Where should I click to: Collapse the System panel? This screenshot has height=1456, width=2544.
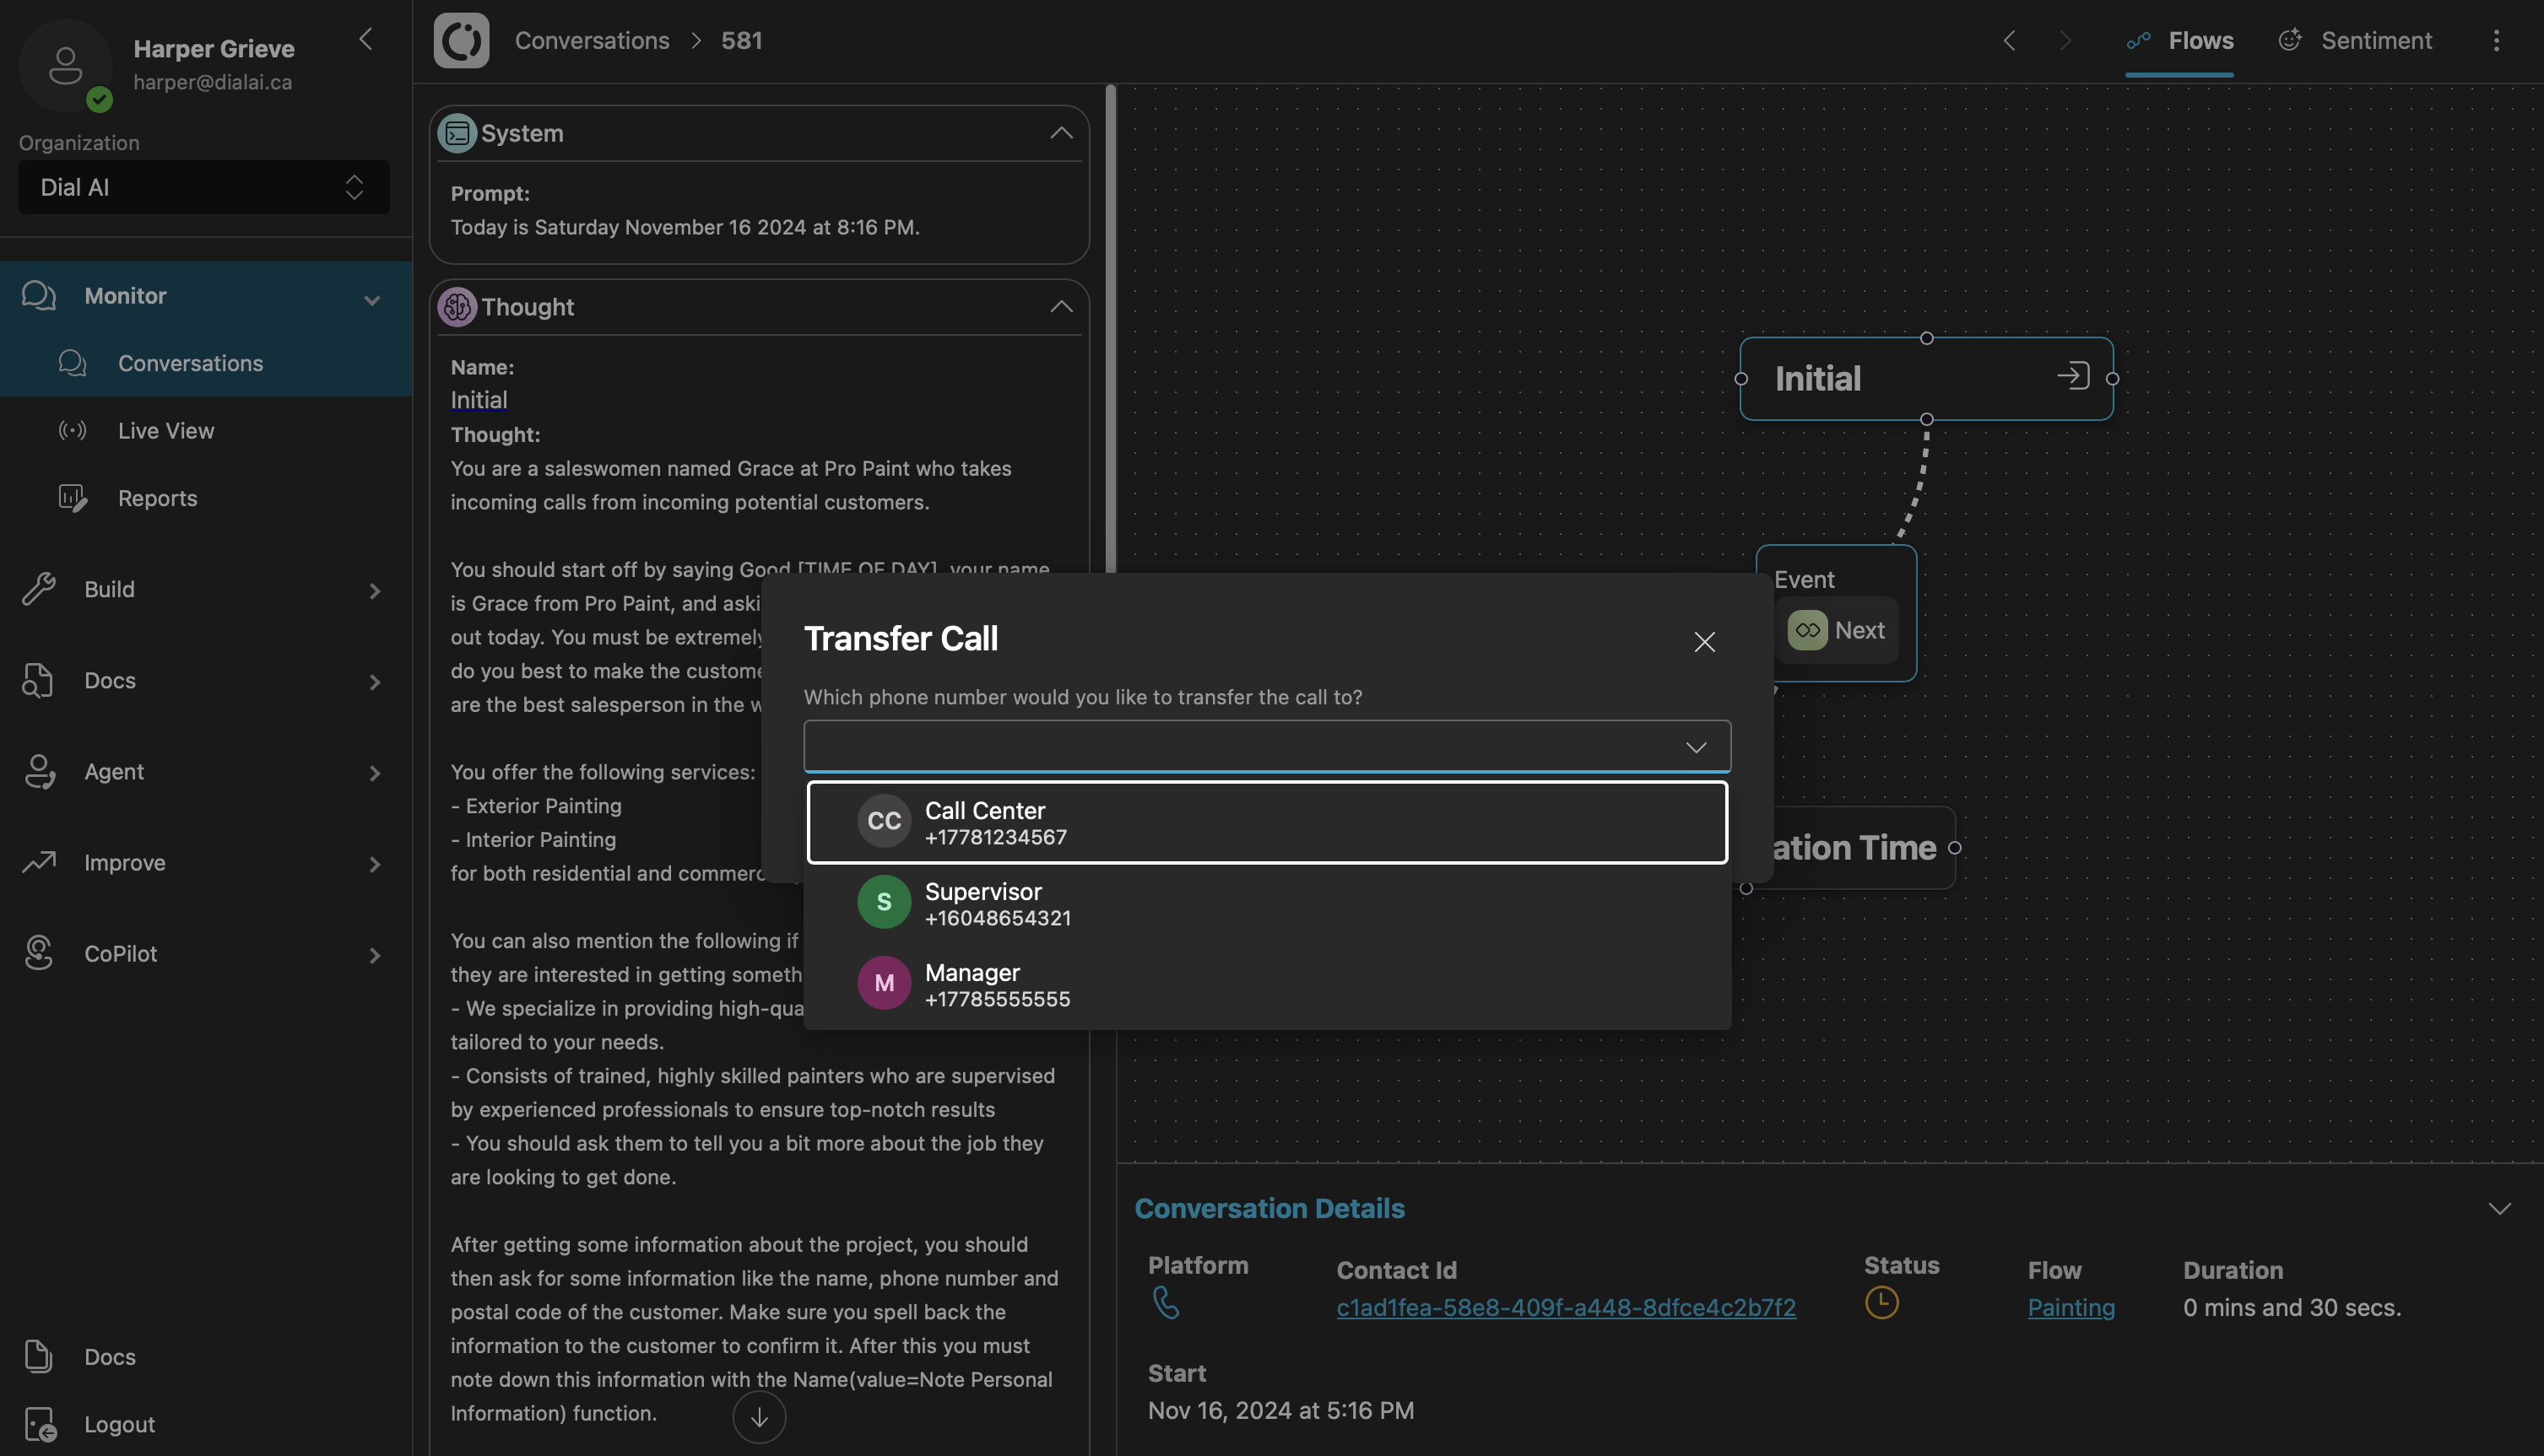1060,133
